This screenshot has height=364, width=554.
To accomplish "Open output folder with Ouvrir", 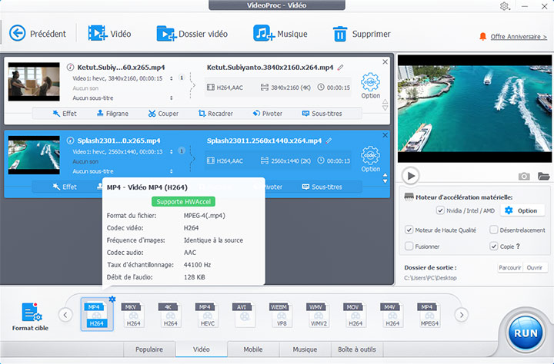I will click(x=535, y=267).
